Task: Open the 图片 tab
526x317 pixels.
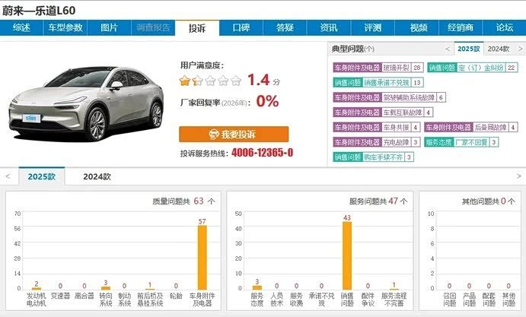Action: click(109, 27)
